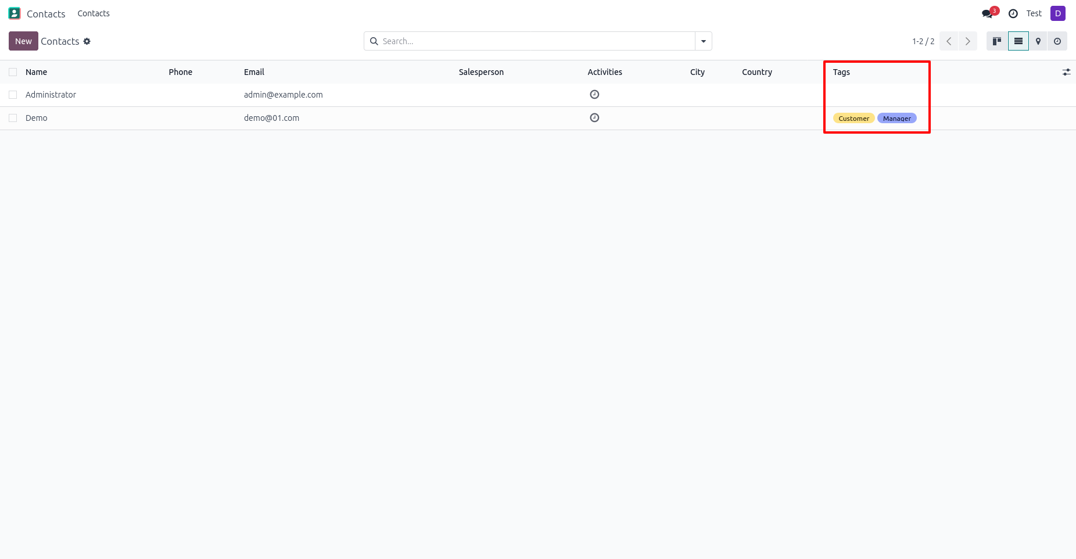Image resolution: width=1076 pixels, height=559 pixels.
Task: Click the New button
Action: pos(23,41)
